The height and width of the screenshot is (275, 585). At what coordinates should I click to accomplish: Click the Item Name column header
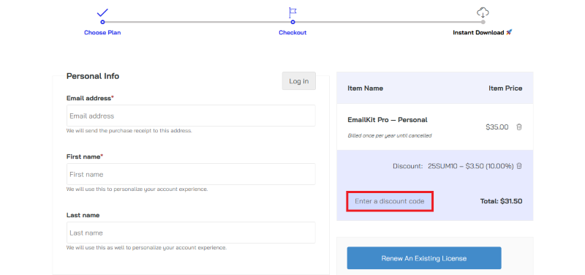pyautogui.click(x=365, y=88)
